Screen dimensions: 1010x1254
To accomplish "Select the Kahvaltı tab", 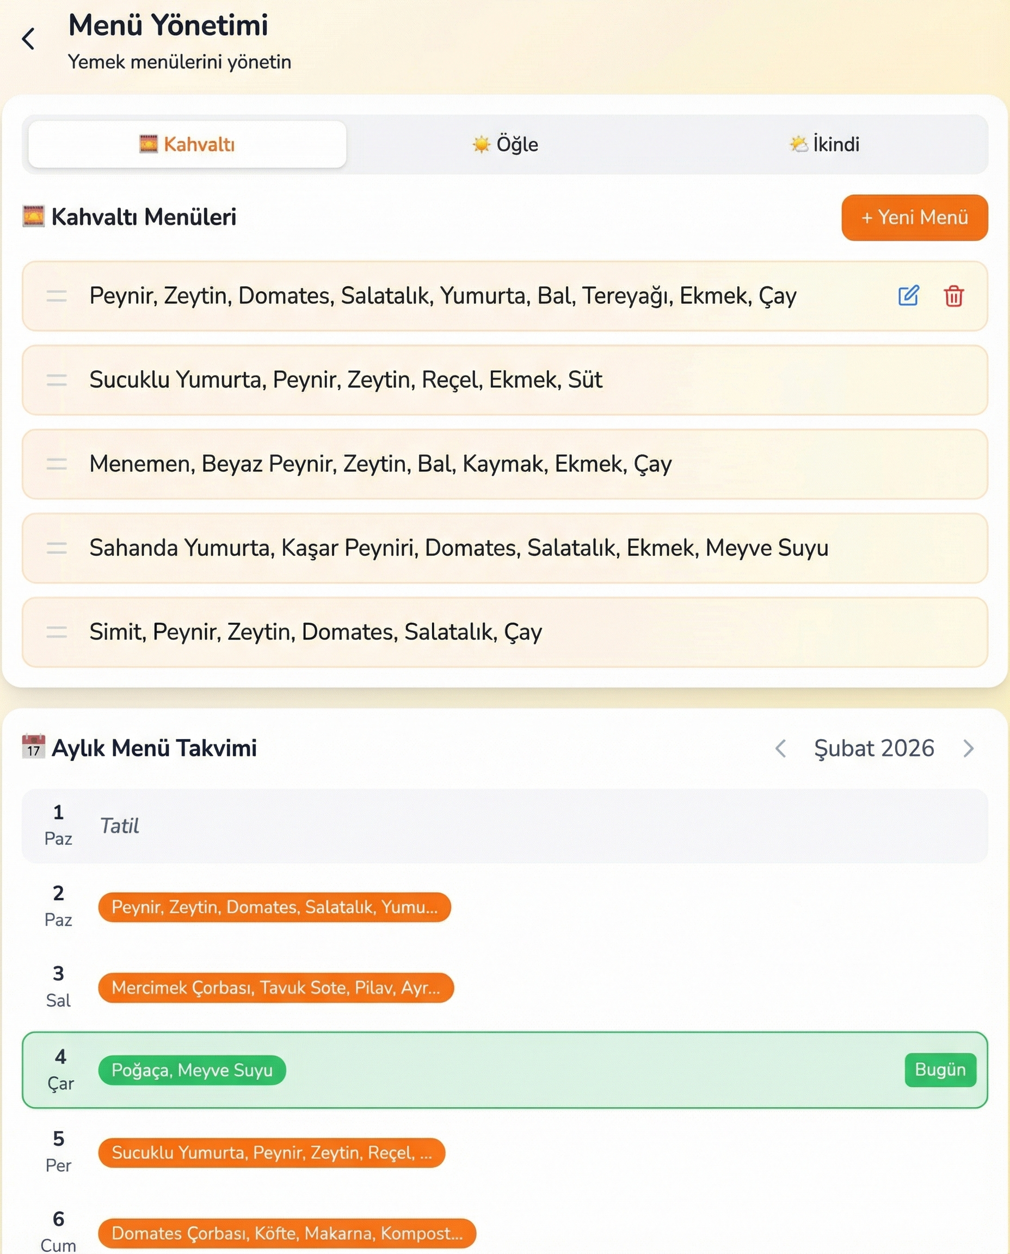I will (187, 144).
